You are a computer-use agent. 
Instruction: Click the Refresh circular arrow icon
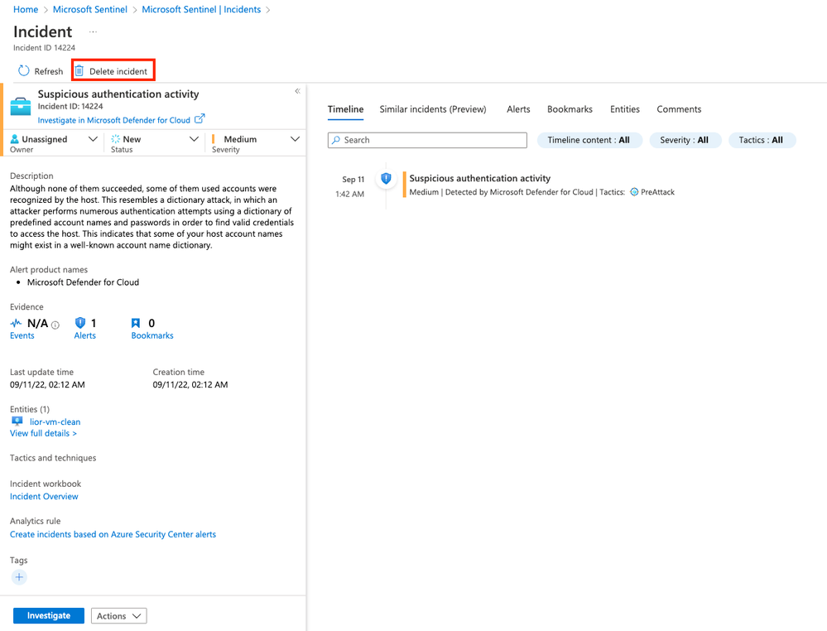24,70
